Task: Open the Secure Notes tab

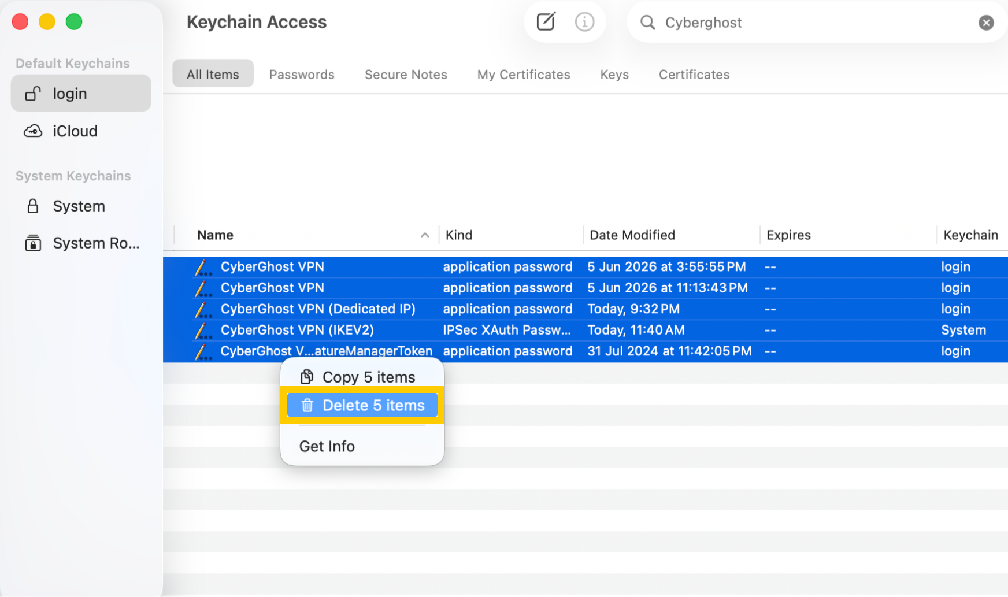Action: point(406,75)
